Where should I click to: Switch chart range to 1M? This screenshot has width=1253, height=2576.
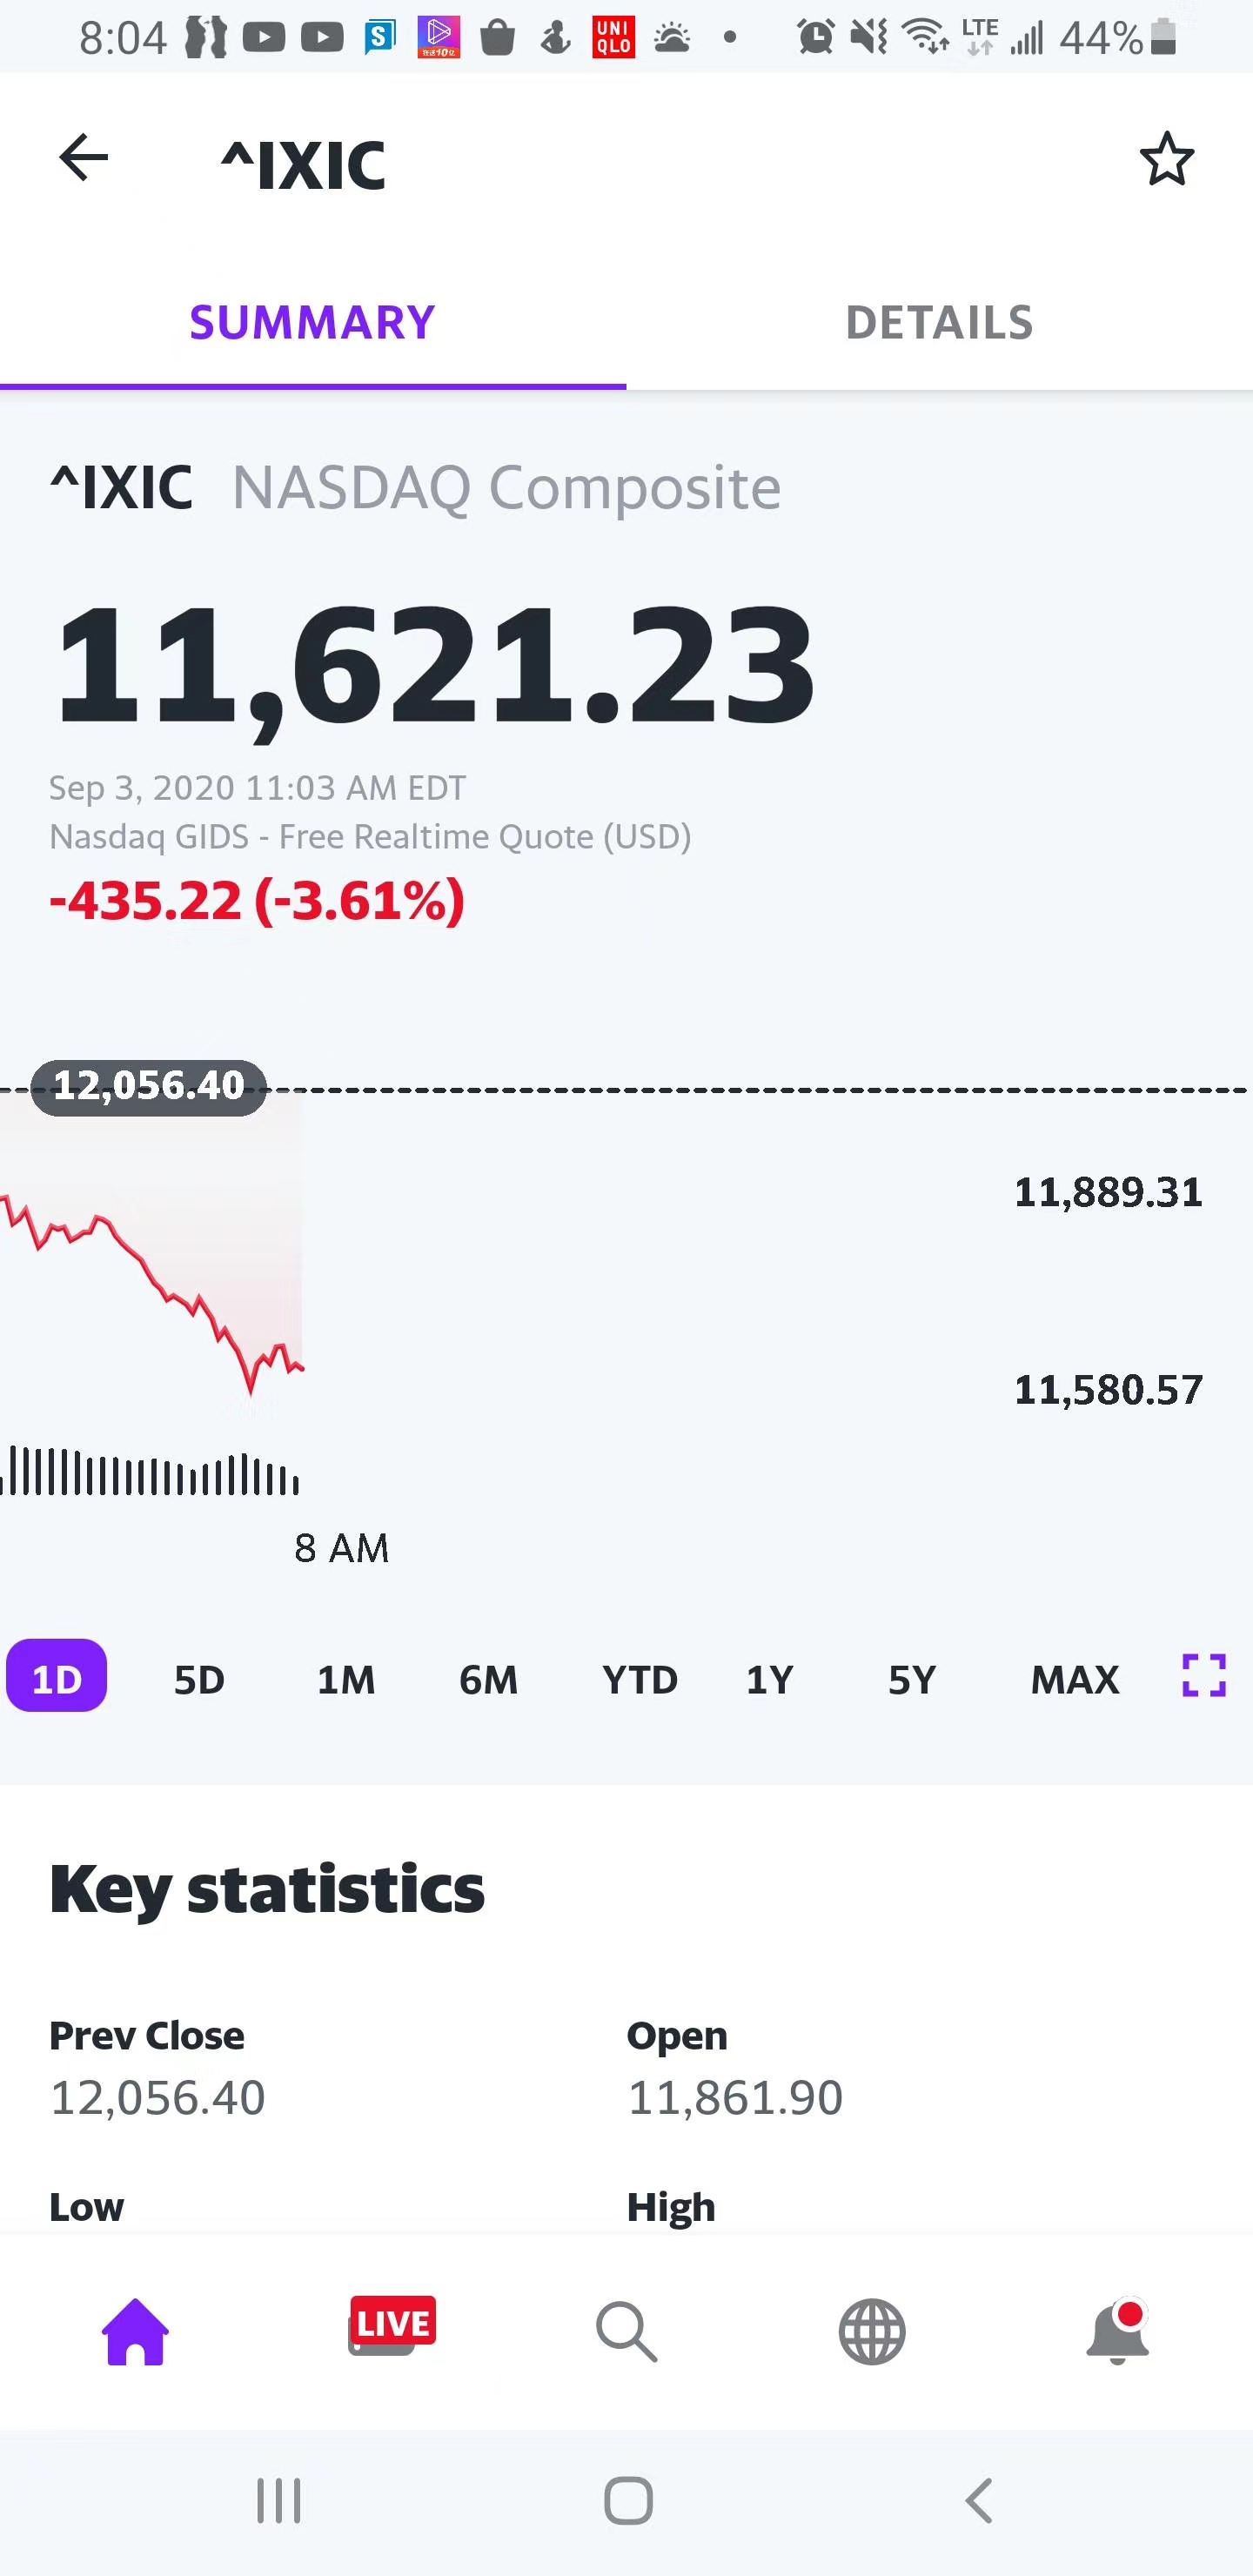(x=346, y=1679)
